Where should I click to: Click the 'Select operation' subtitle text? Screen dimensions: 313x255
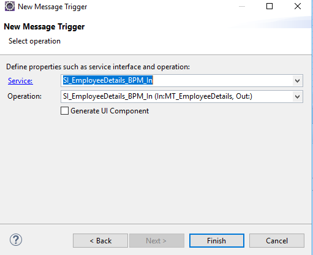pos(34,41)
